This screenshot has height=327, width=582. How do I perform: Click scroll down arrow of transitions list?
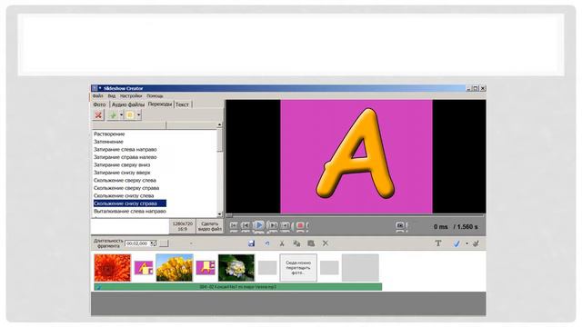click(x=219, y=214)
